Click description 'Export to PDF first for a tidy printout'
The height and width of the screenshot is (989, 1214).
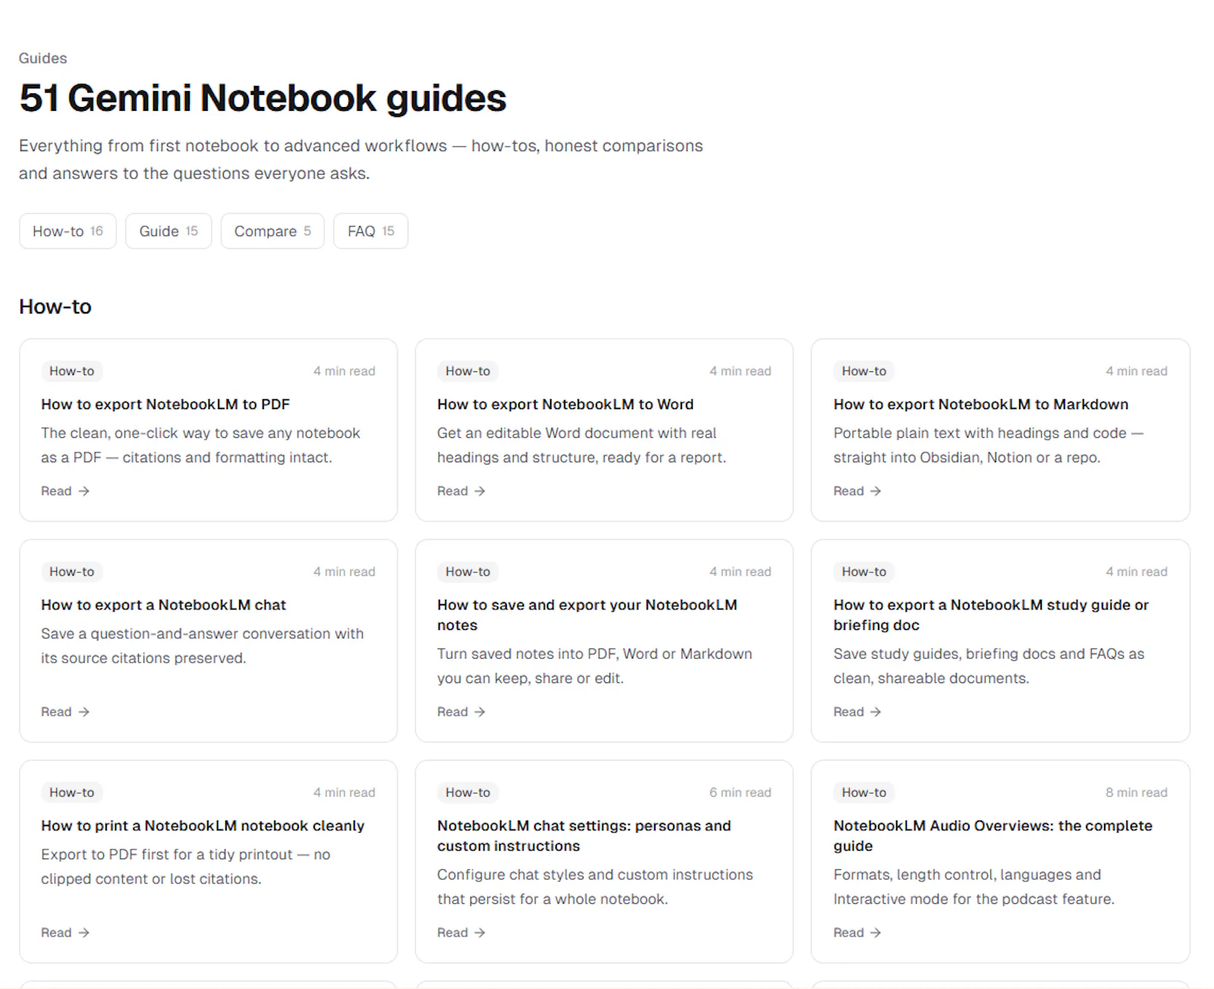186,867
